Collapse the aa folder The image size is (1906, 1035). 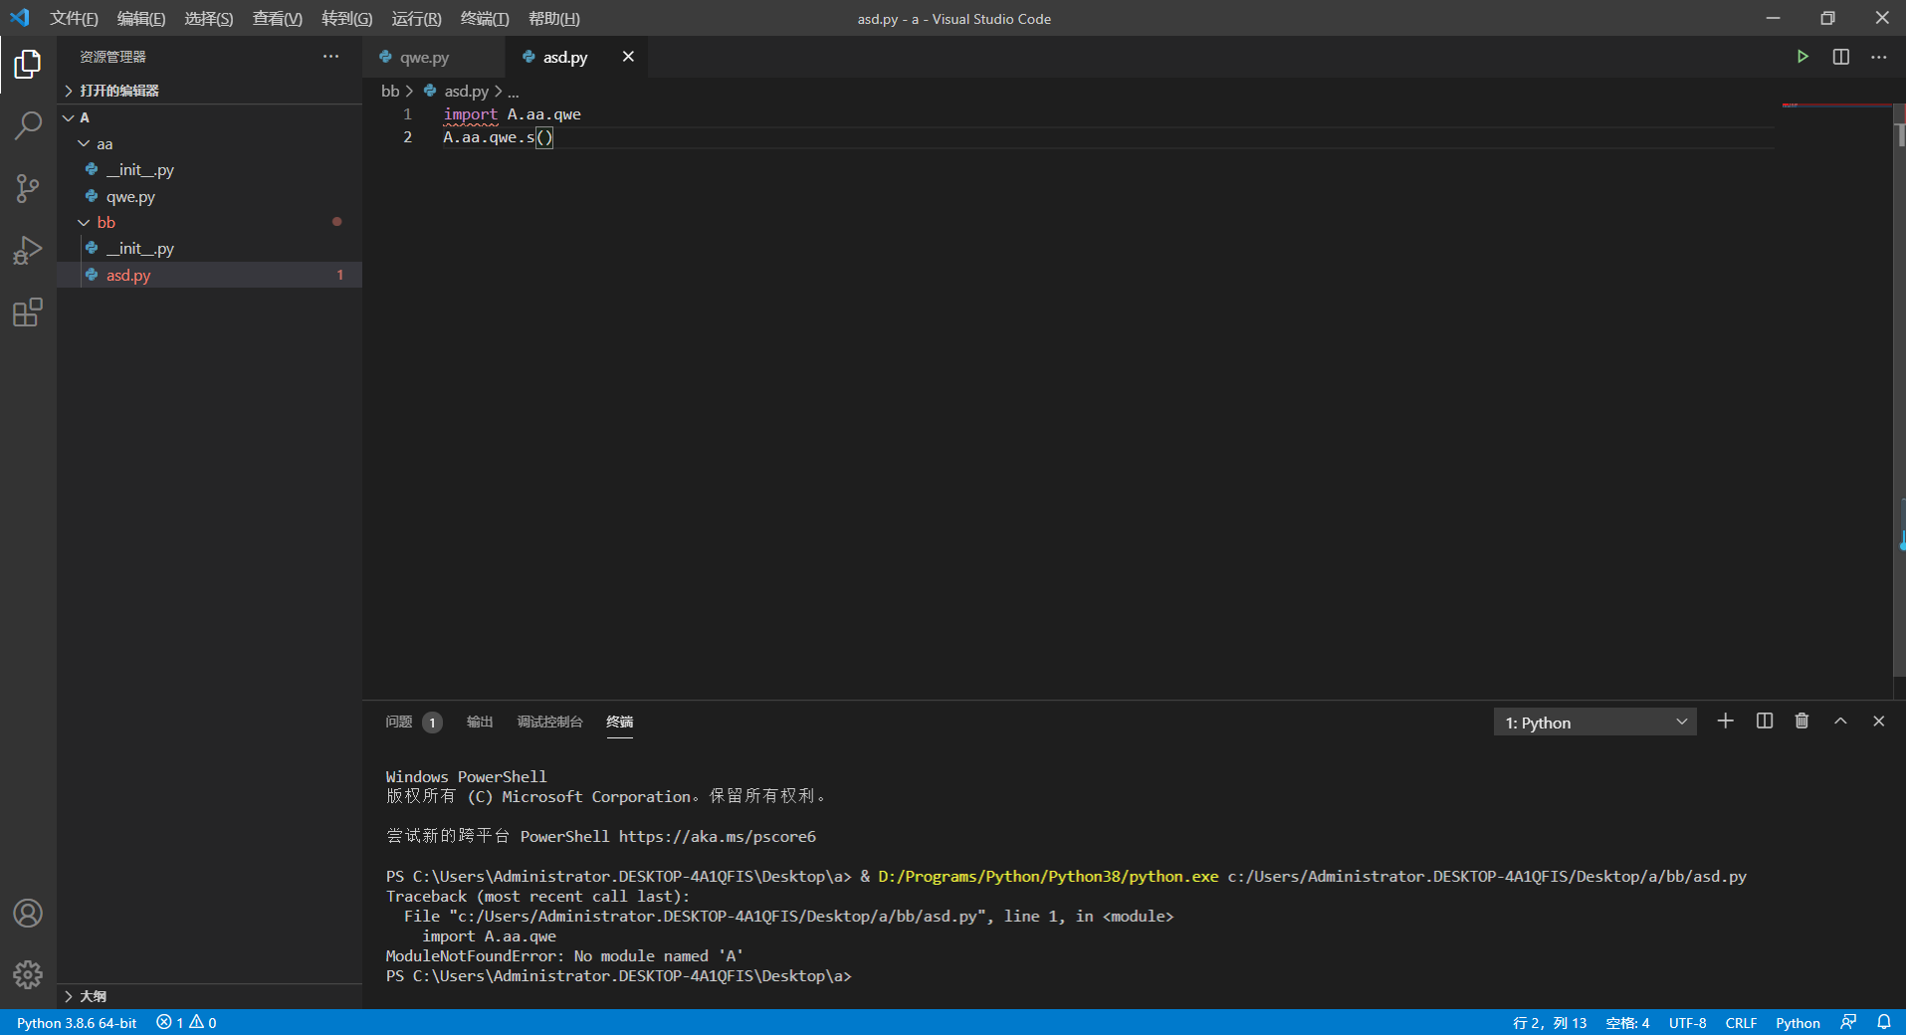[x=210, y=144]
